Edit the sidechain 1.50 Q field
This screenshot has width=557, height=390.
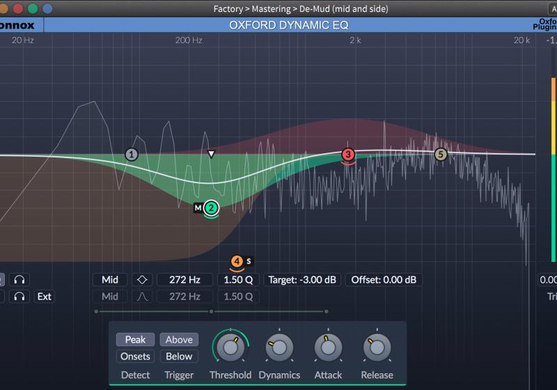238,297
